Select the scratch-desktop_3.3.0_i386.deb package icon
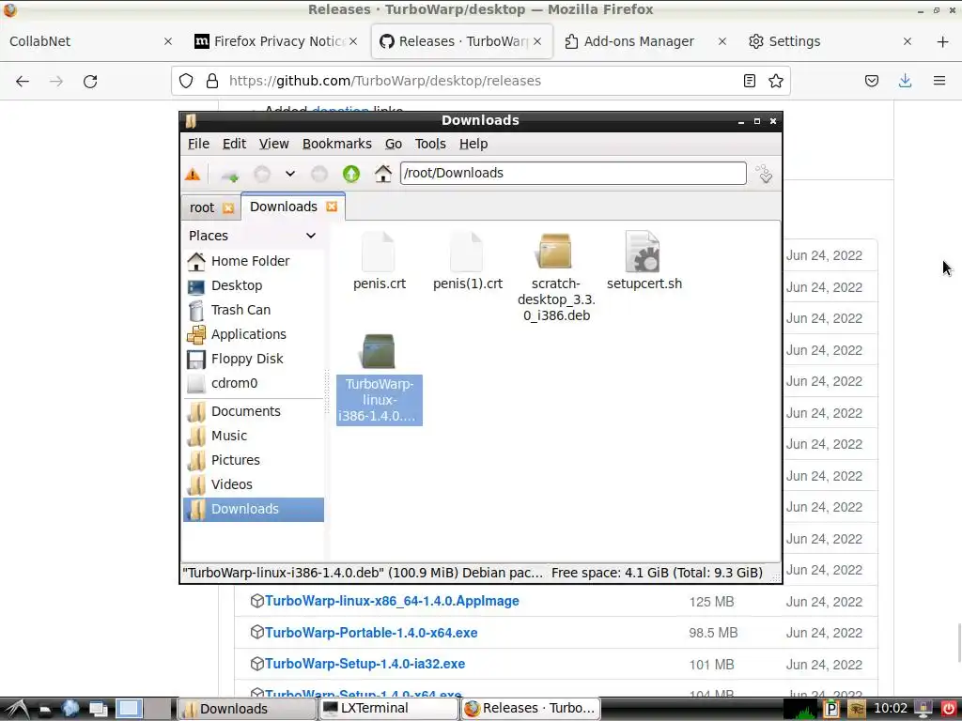The height and width of the screenshot is (721, 962). [x=554, y=251]
